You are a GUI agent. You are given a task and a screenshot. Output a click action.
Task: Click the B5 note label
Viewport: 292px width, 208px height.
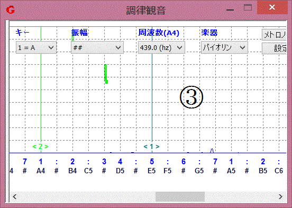263,171
